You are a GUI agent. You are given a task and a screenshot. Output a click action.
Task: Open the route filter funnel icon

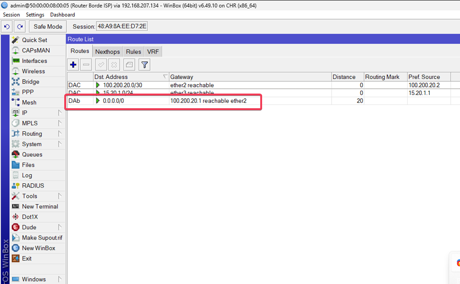145,65
